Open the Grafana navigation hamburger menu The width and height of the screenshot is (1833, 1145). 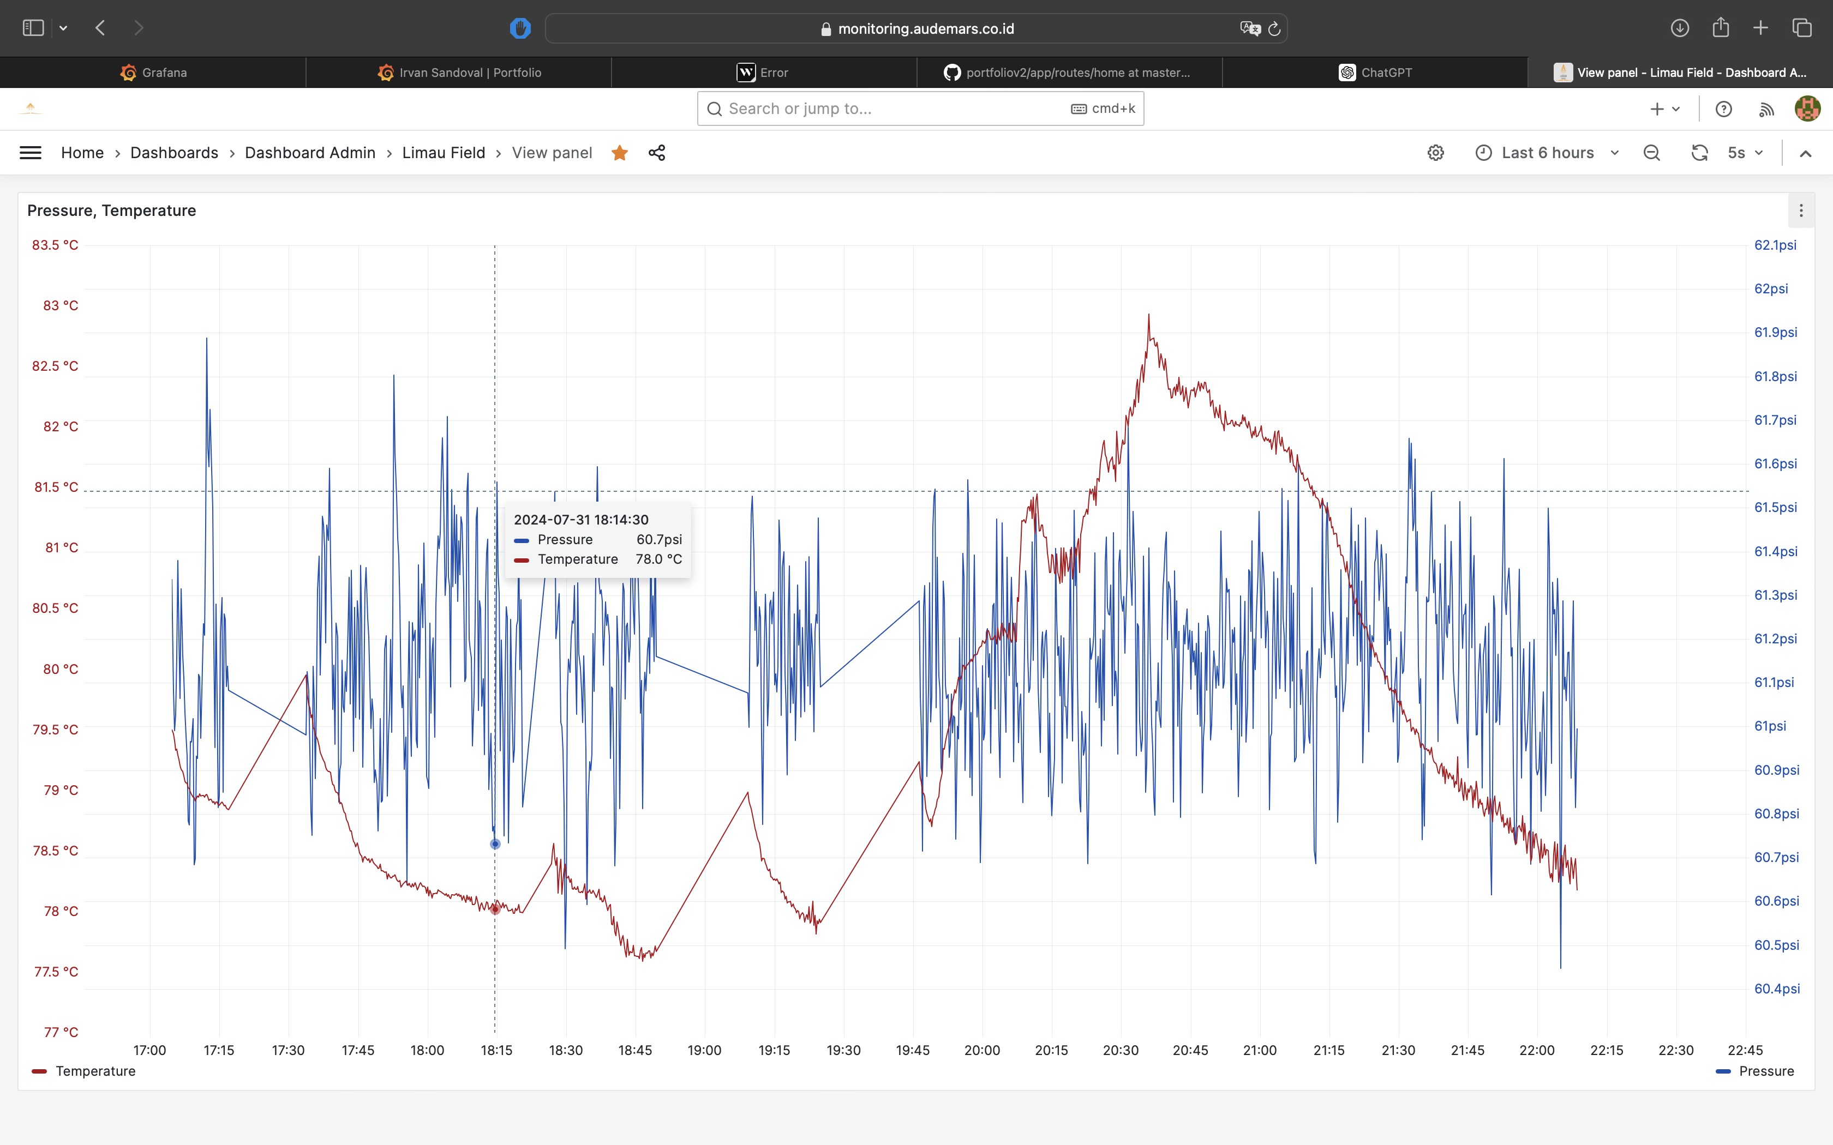tap(31, 152)
